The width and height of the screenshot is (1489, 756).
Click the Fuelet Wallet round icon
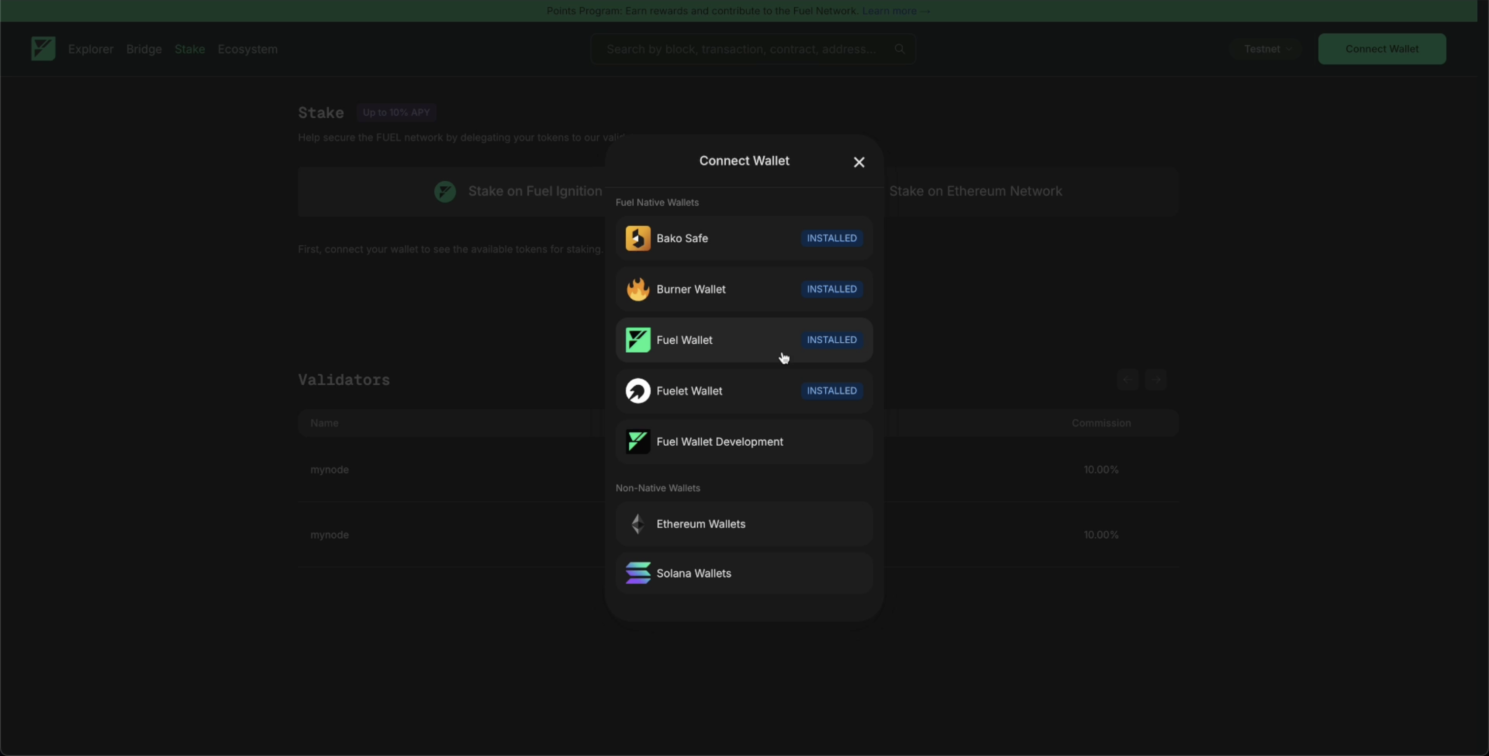point(638,391)
